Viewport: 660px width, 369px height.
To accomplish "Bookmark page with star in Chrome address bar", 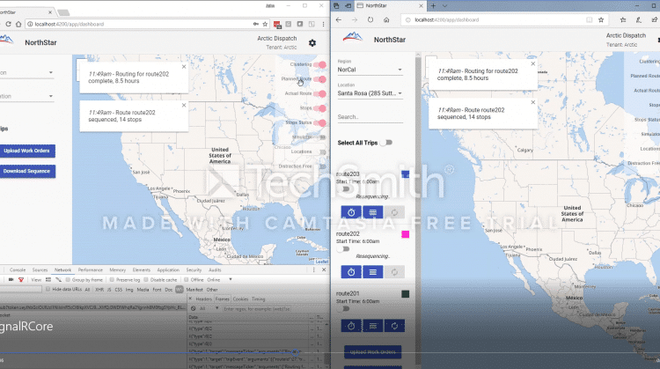I will point(265,24).
